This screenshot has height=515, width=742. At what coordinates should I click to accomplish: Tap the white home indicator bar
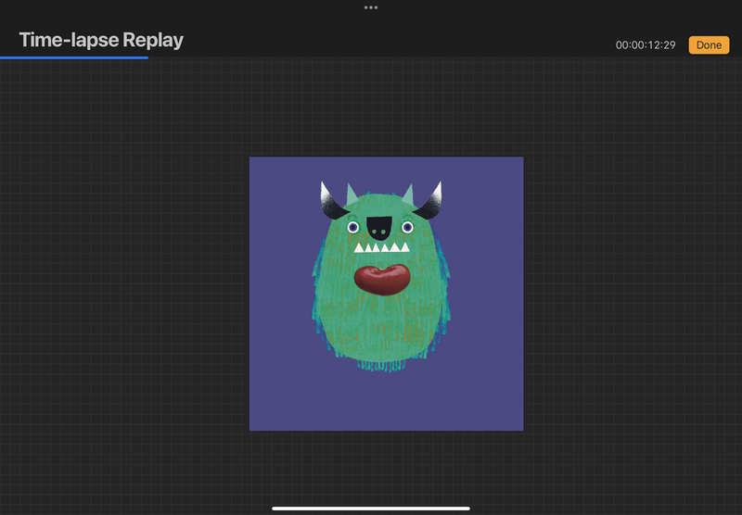[x=371, y=508]
